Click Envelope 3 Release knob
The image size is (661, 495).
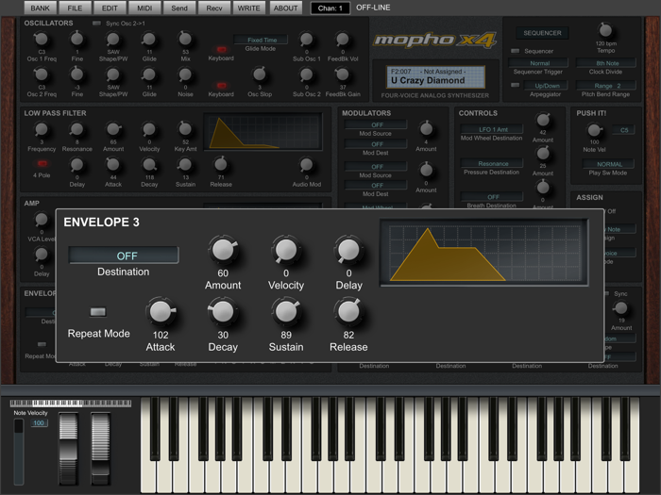point(348,312)
